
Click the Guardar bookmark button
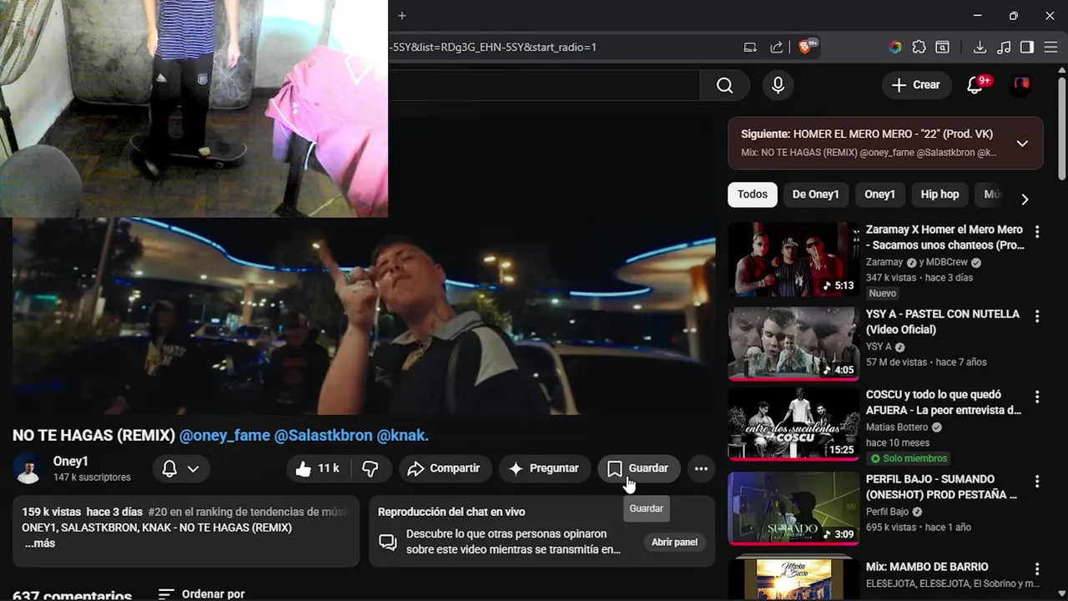(638, 468)
